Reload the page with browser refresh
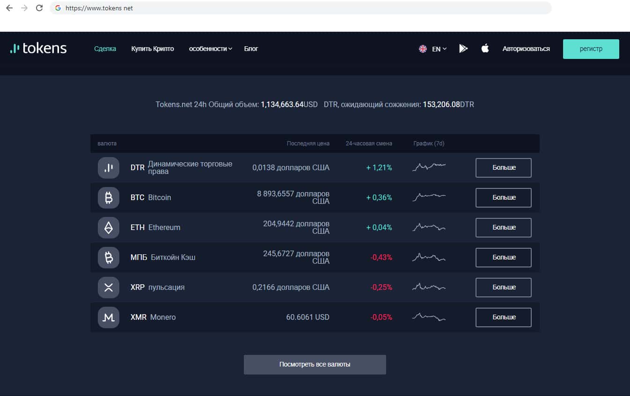Image resolution: width=630 pixels, height=396 pixels. click(x=39, y=8)
